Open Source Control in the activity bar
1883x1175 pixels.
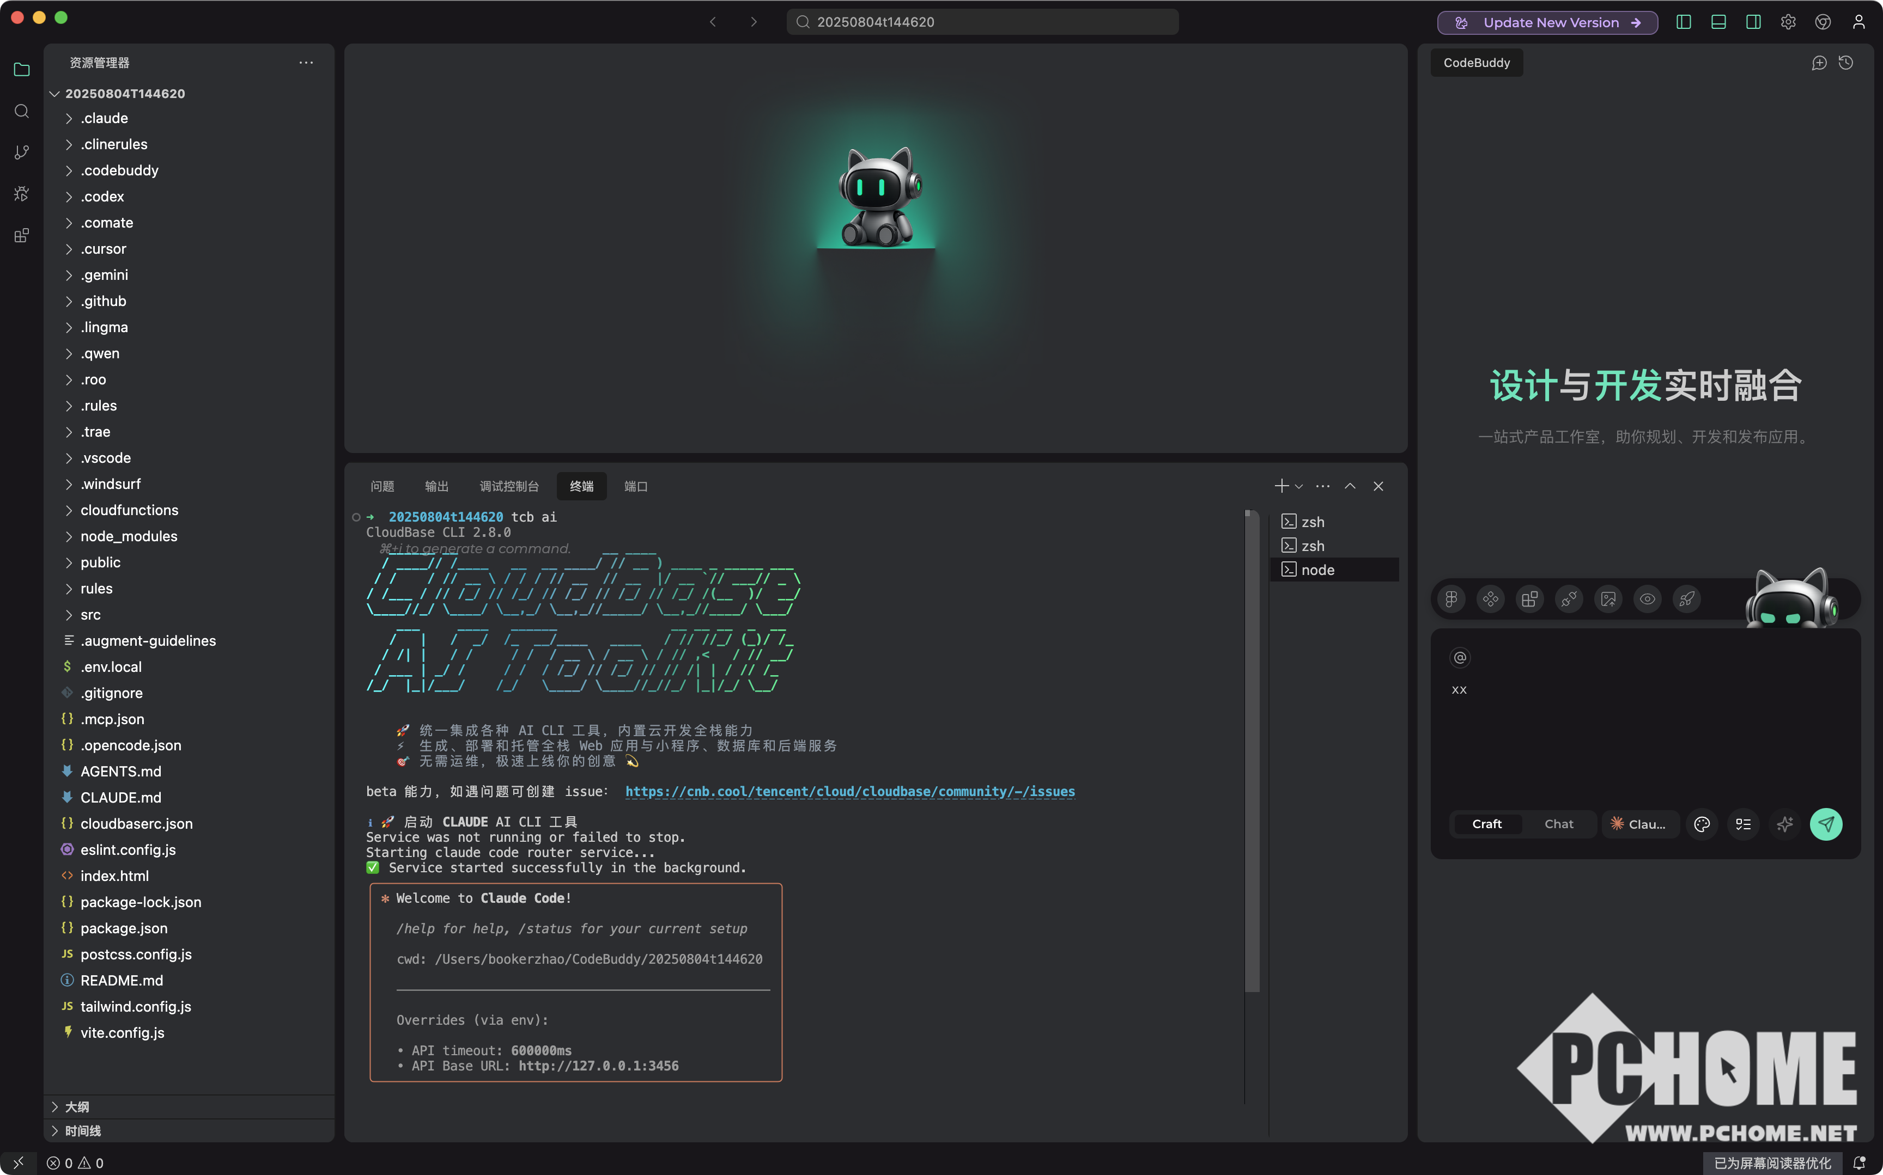(x=22, y=152)
